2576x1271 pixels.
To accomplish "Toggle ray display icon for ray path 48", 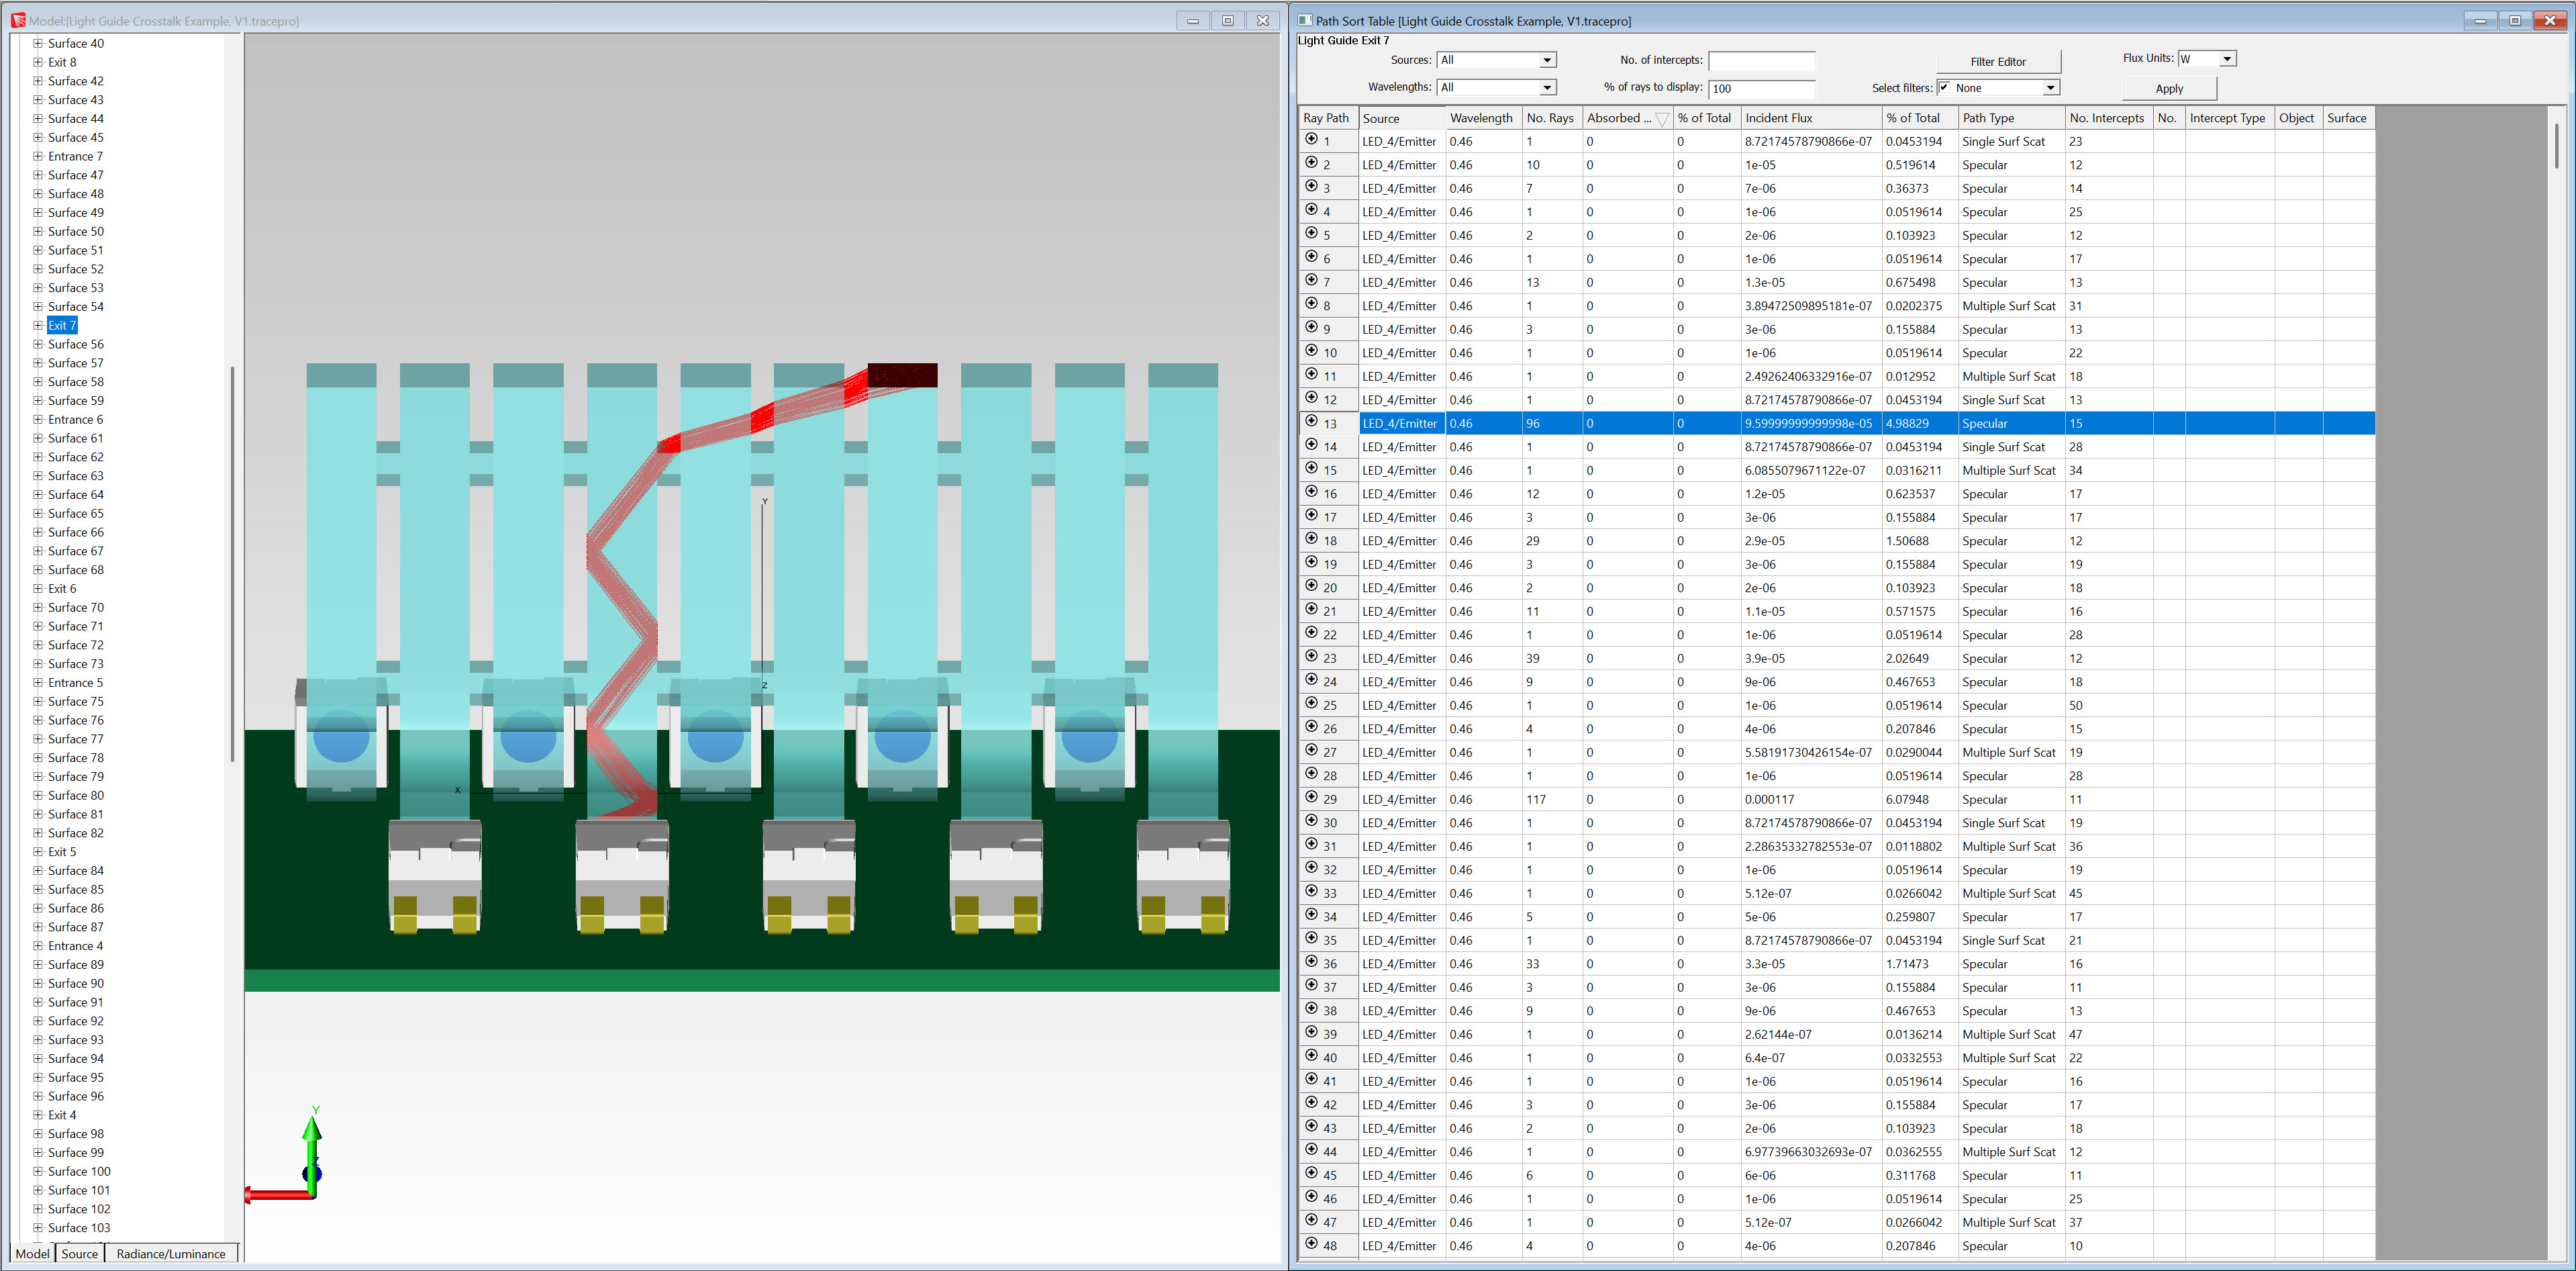I will tap(1311, 1244).
